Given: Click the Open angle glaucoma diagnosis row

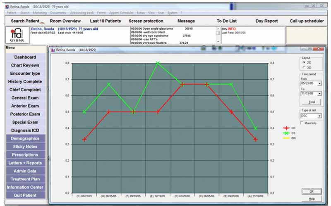Looking at the screenshot, I should click(162, 28).
